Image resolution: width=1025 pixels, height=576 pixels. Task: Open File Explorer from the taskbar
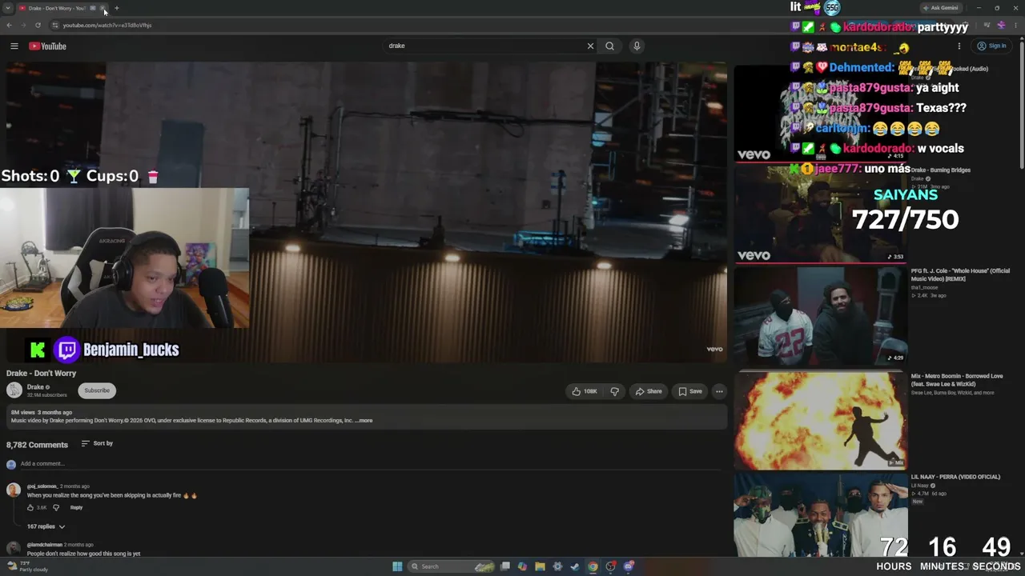541,566
